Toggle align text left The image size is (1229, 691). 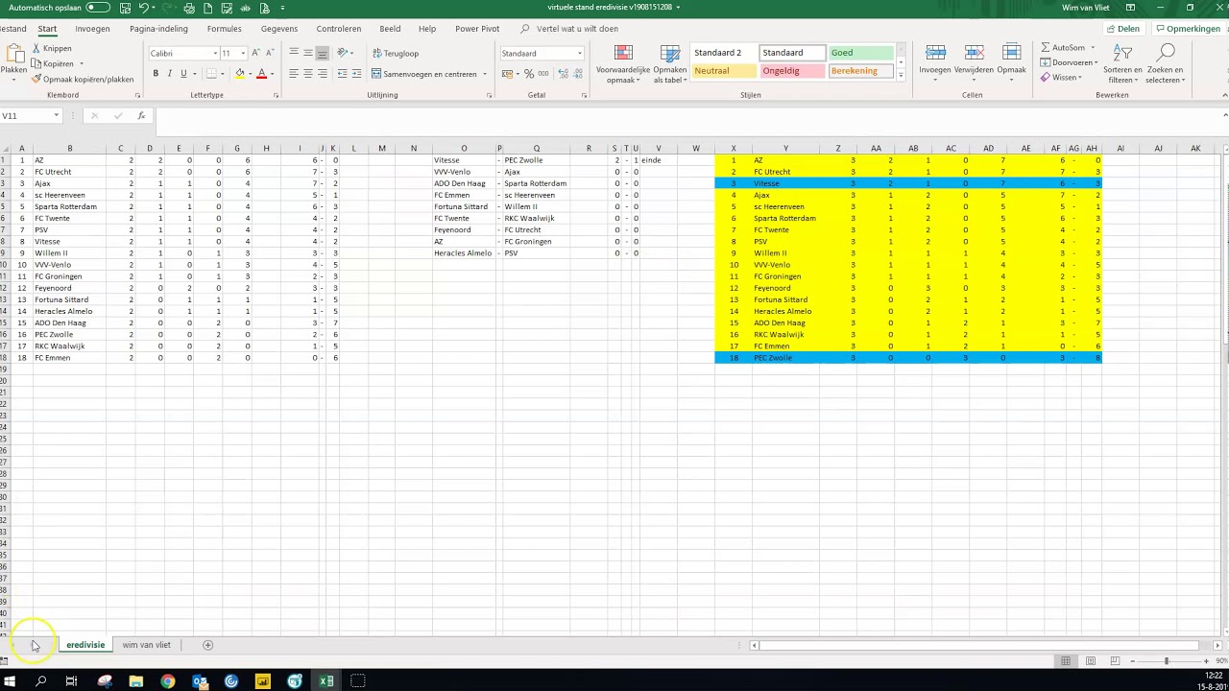(x=293, y=74)
